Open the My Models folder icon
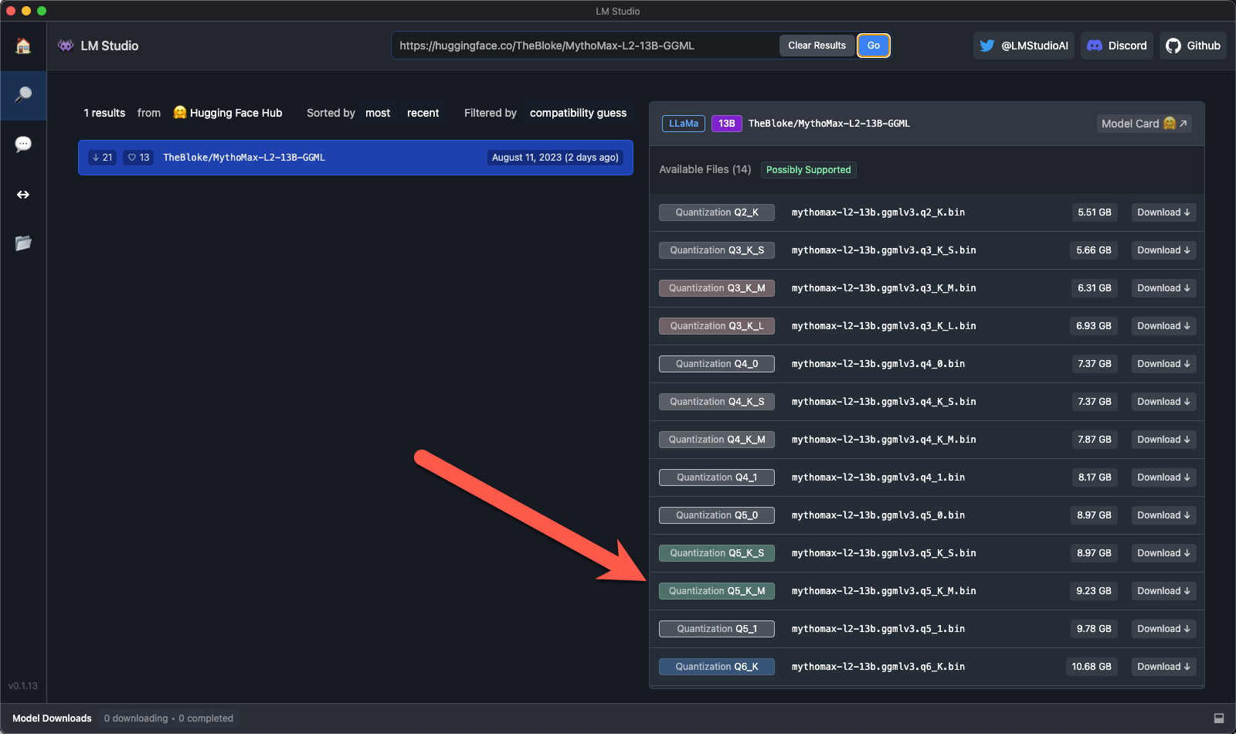Screen dimensions: 1236x734 (x=23, y=243)
